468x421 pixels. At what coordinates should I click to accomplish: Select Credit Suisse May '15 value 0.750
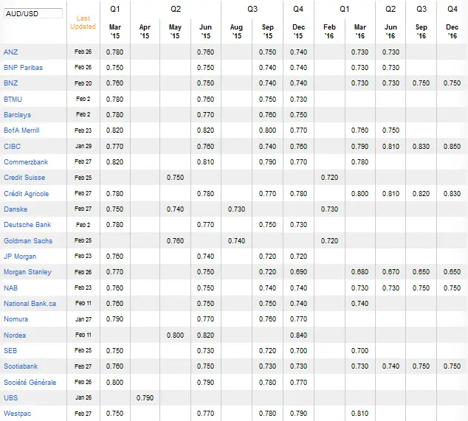[175, 178]
